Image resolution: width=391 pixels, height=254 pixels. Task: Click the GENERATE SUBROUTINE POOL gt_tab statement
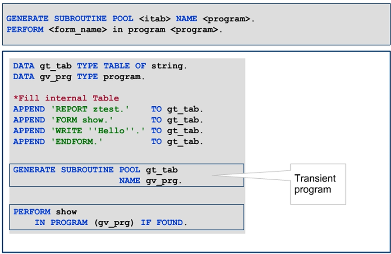point(95,170)
